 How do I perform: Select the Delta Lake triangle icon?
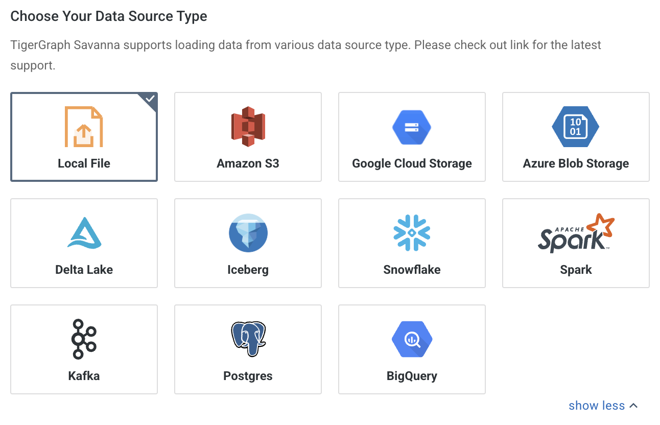84,233
